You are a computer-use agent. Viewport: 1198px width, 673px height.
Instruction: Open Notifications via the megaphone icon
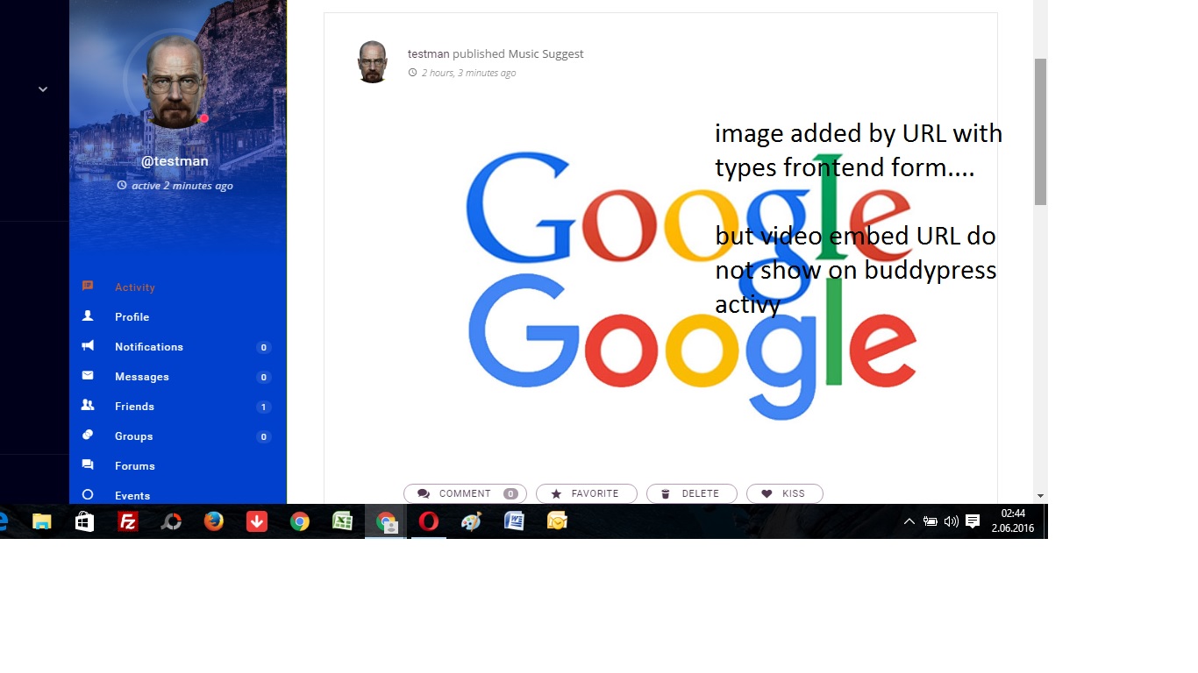(88, 346)
